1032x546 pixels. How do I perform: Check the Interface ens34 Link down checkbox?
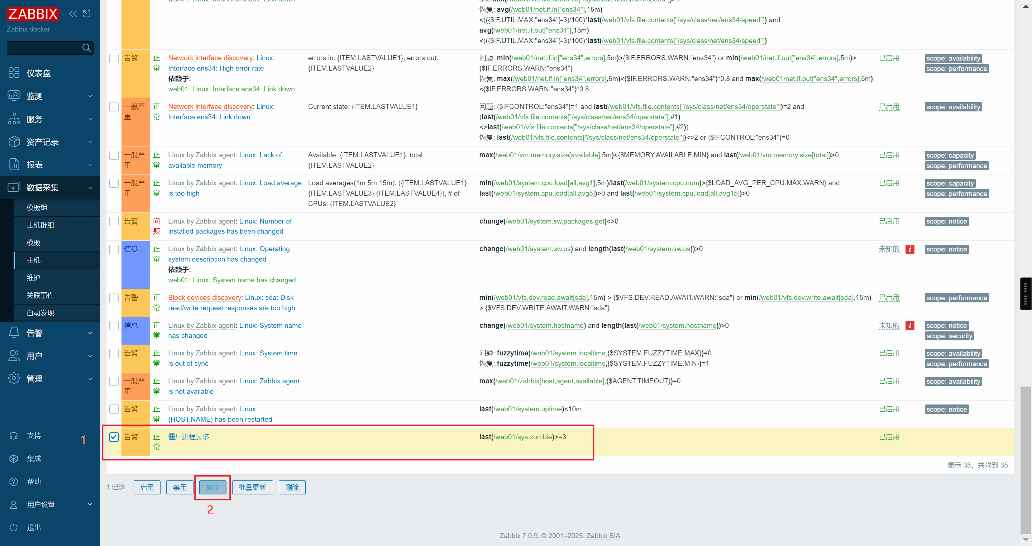114,107
